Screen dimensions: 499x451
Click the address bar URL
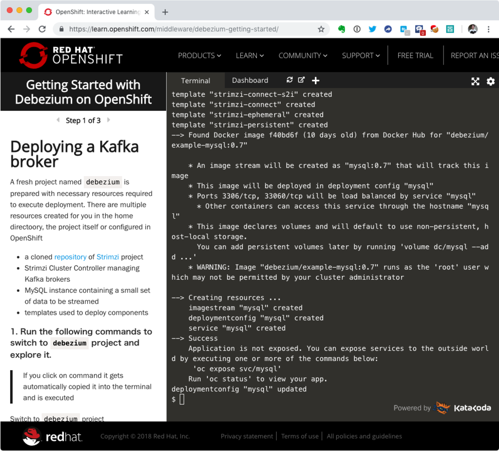coord(174,29)
